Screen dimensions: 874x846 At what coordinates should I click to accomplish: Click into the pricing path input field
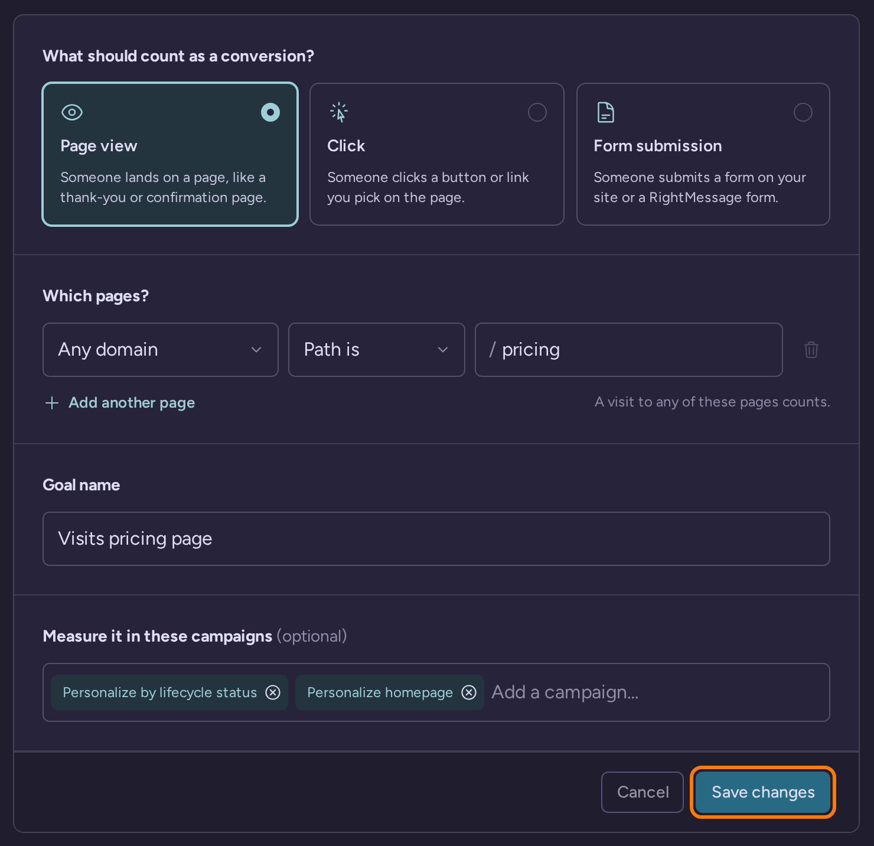[629, 350]
